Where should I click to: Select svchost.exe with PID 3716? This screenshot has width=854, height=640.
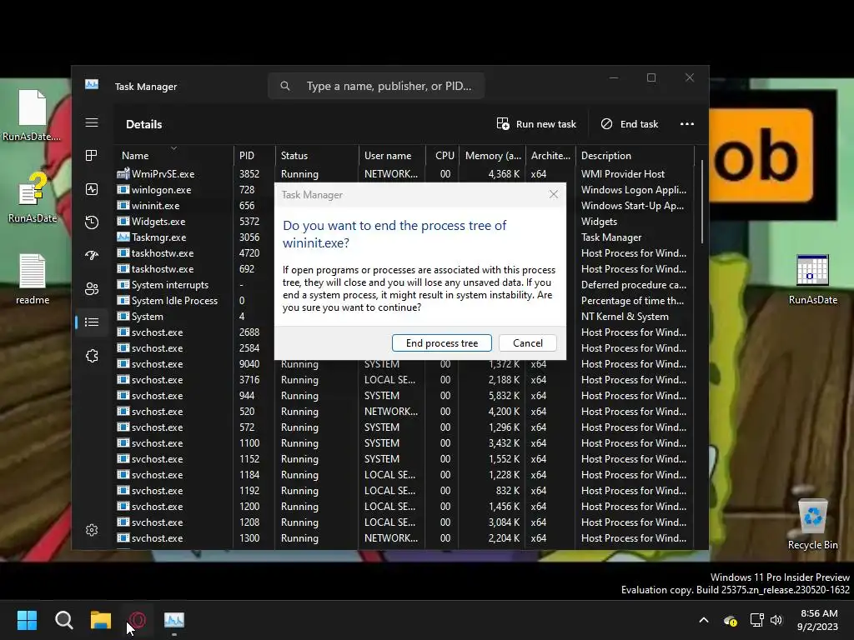(404, 379)
